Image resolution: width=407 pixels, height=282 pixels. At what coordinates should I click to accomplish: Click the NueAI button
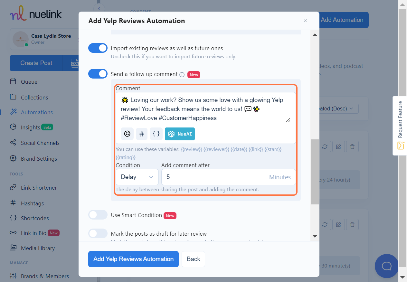[x=180, y=134]
